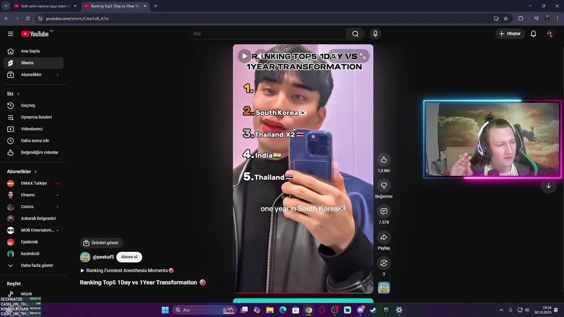Open MOB Entertainment channel
This screenshot has width=564, height=317.
[x=33, y=230]
